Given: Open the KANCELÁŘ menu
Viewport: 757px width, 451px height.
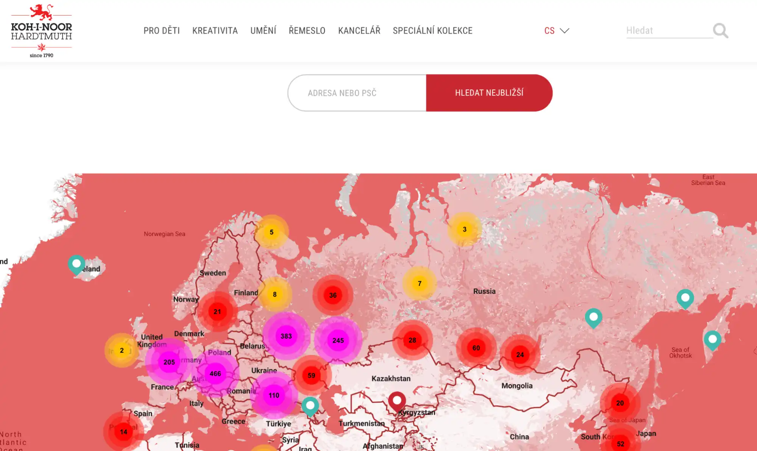Looking at the screenshot, I should [x=359, y=31].
